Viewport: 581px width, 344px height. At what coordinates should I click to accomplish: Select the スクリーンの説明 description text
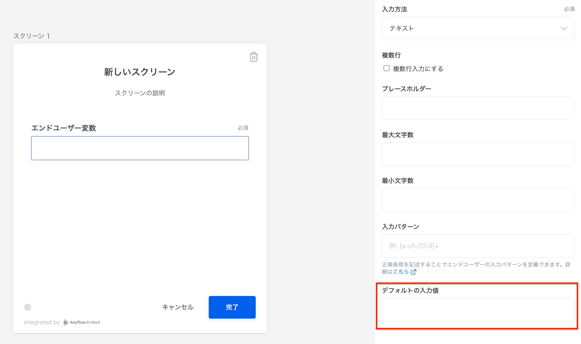(x=140, y=93)
